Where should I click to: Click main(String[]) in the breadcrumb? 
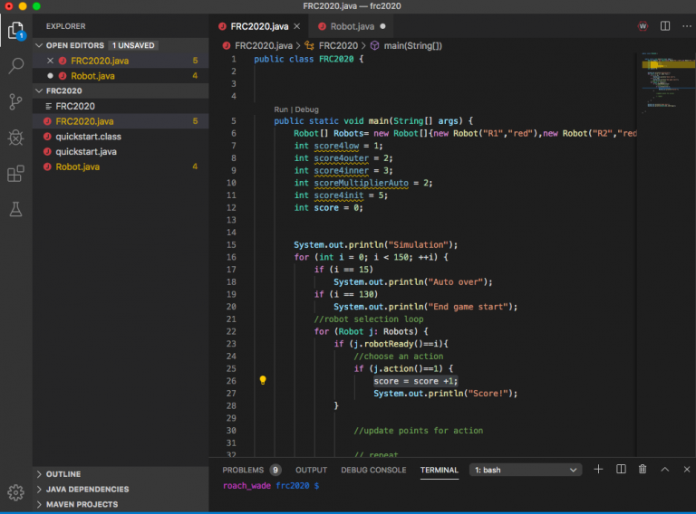pyautogui.click(x=413, y=45)
